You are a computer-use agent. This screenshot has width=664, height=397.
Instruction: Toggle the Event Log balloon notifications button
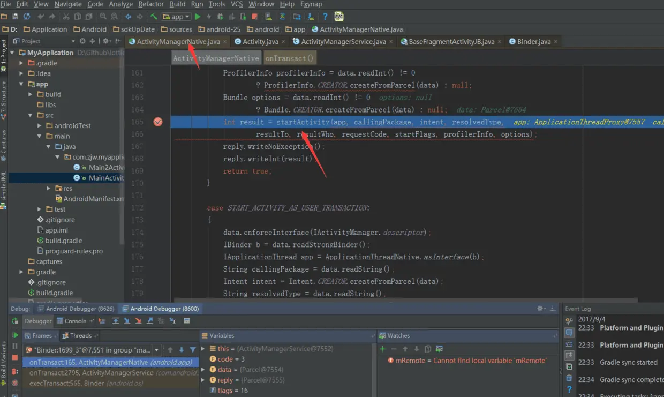tap(569, 333)
